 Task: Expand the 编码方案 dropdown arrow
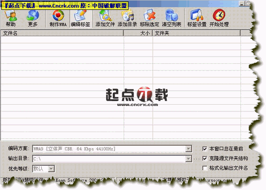click(188, 149)
